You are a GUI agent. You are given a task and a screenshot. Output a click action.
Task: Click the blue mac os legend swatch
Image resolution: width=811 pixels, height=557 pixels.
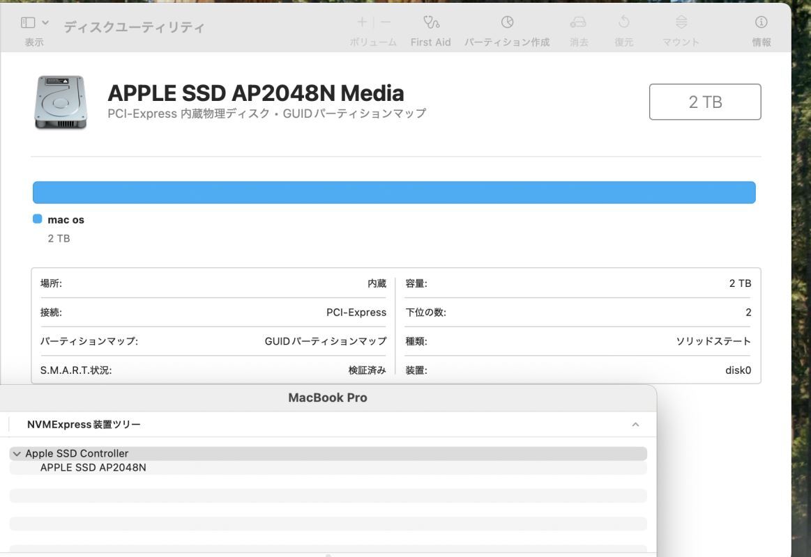(37, 219)
